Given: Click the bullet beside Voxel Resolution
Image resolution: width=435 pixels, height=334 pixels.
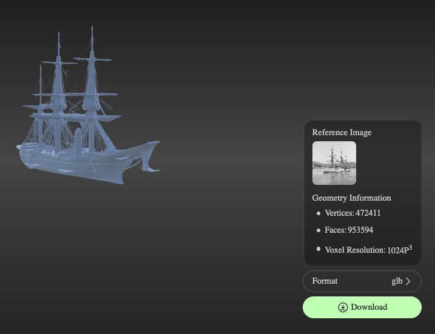Looking at the screenshot, I should click(319, 249).
